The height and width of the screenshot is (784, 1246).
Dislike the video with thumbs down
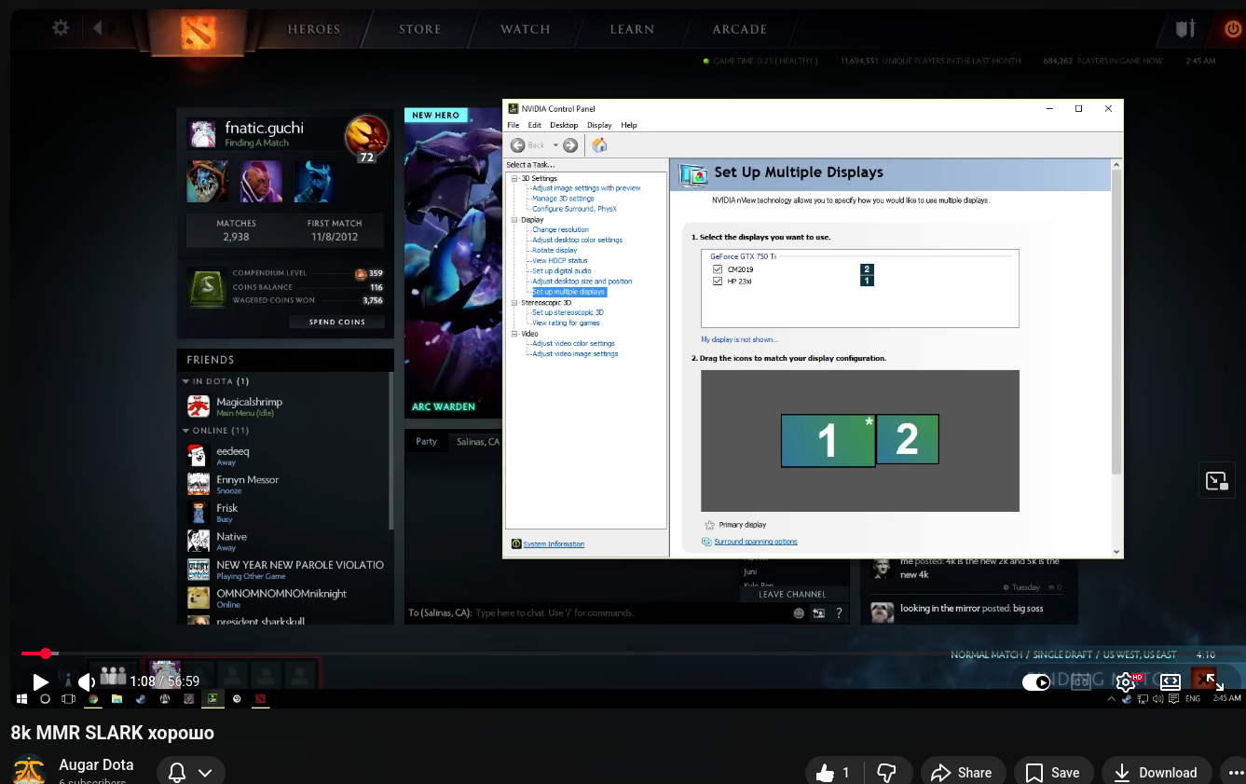(887, 772)
